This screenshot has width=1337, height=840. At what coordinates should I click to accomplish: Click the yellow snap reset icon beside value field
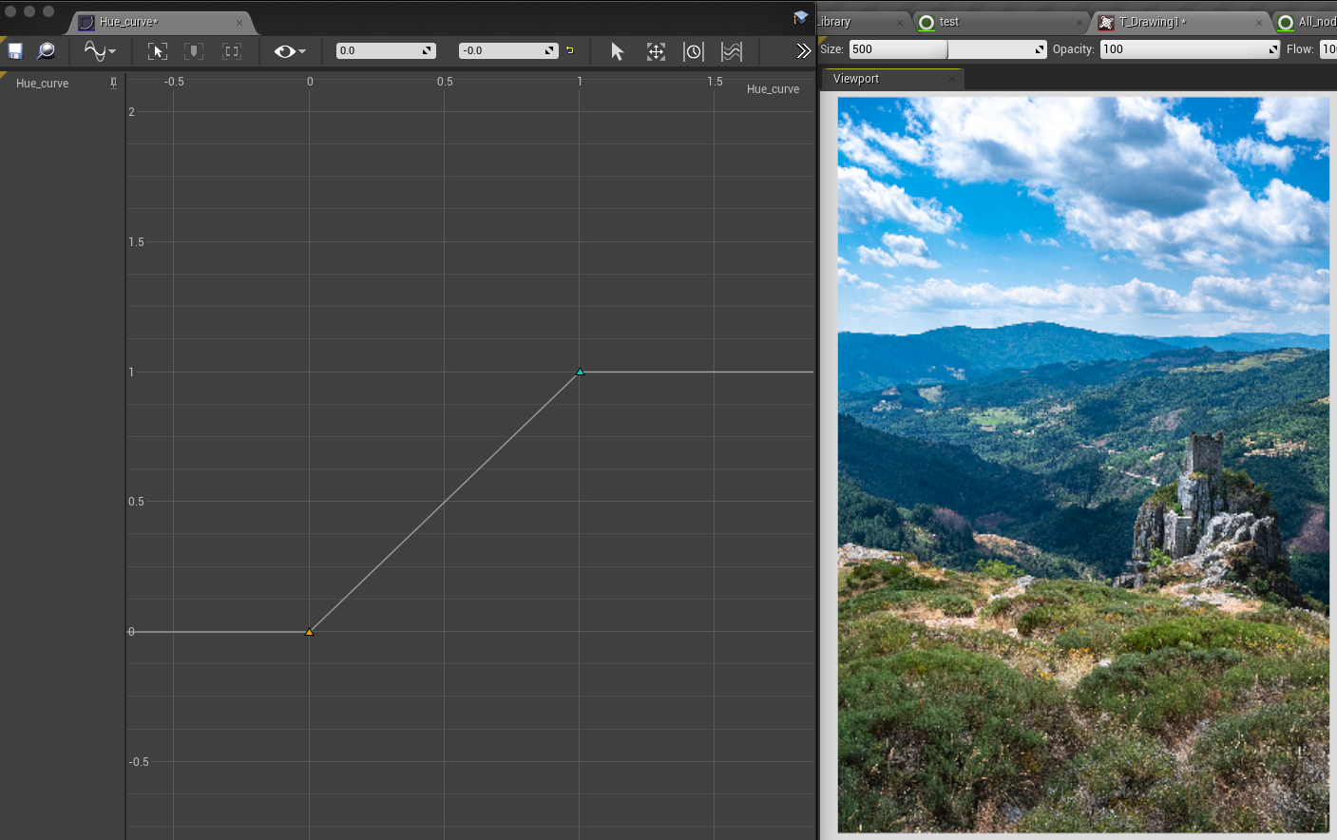(569, 50)
